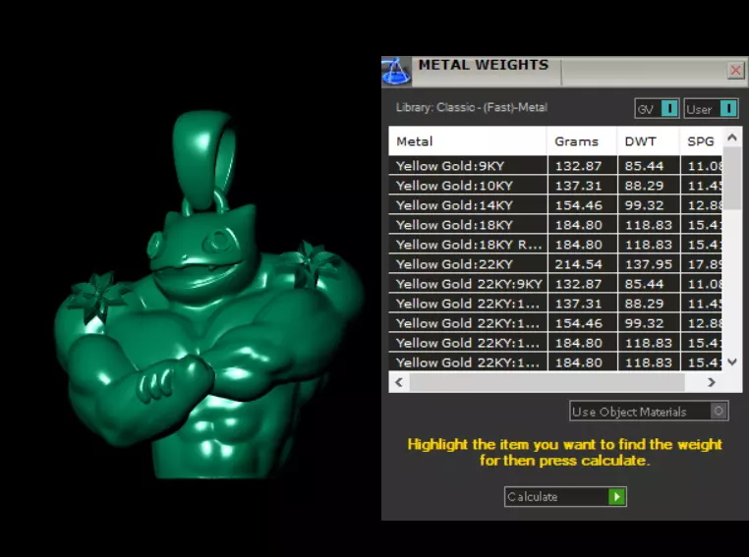The width and height of the screenshot is (749, 557).
Task: Click the 214.54 grams value
Action: pos(579,264)
